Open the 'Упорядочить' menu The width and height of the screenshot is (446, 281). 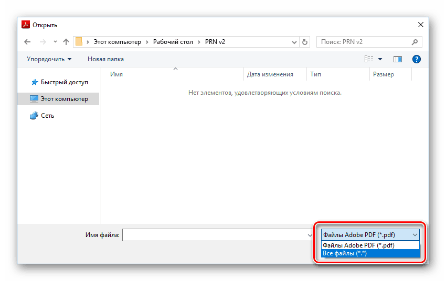pos(49,59)
